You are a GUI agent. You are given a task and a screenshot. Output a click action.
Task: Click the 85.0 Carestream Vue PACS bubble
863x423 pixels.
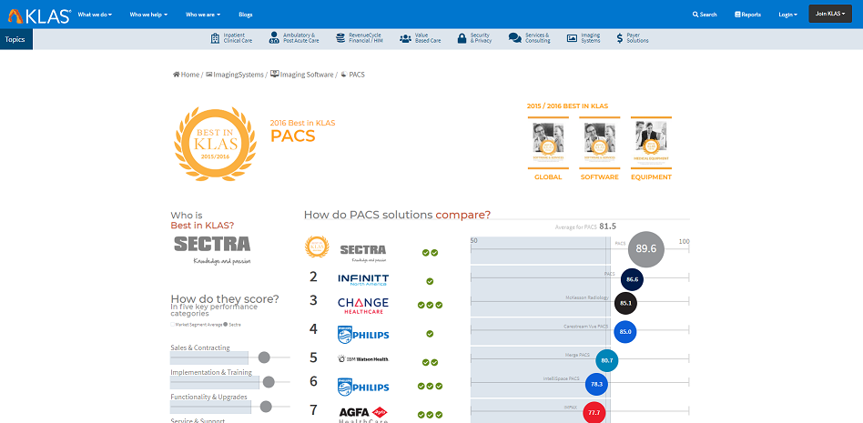625,332
